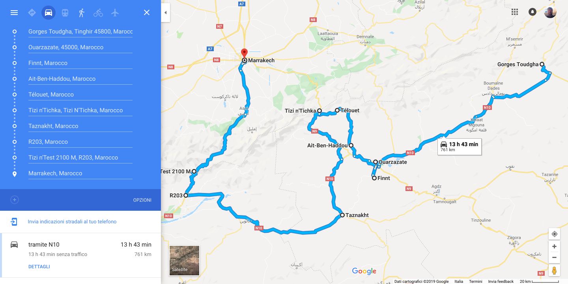Select driving car travel mode
This screenshot has height=284, width=568.
[49, 13]
